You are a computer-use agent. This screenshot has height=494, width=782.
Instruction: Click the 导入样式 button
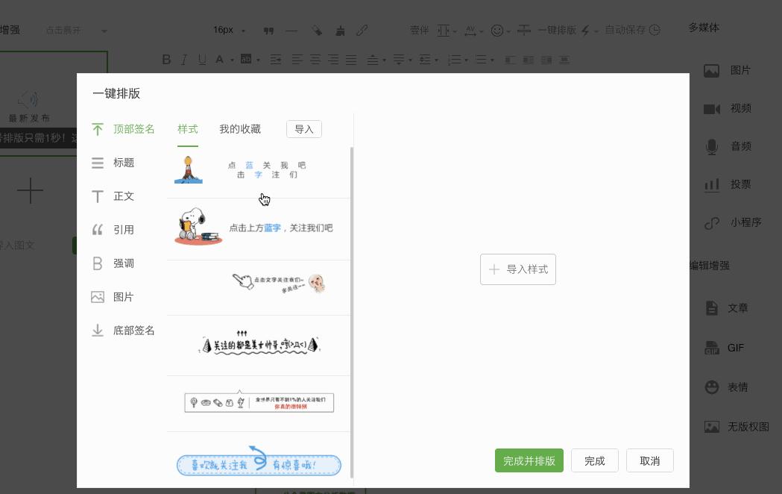[517, 269]
